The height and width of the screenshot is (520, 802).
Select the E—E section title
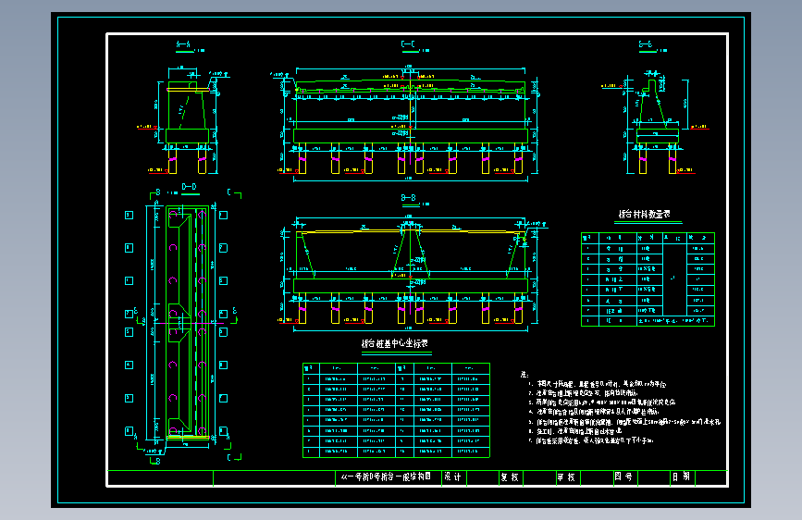click(646, 44)
